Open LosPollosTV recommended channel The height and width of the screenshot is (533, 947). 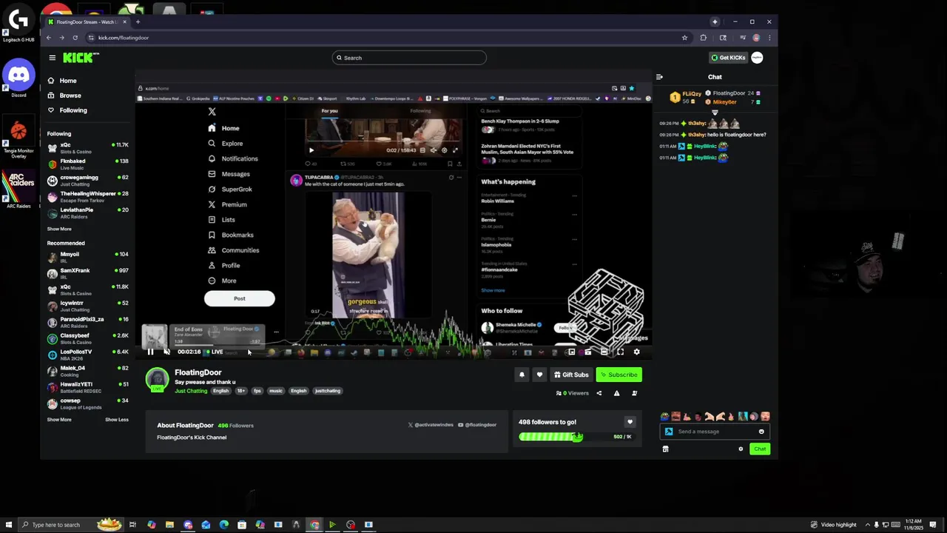(x=87, y=355)
